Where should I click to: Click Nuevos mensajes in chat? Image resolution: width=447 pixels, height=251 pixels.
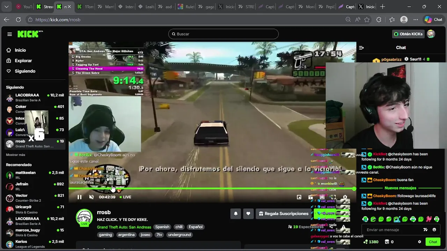400,188
